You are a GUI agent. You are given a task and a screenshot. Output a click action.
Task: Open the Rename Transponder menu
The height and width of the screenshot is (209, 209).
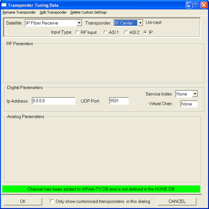(x=19, y=12)
